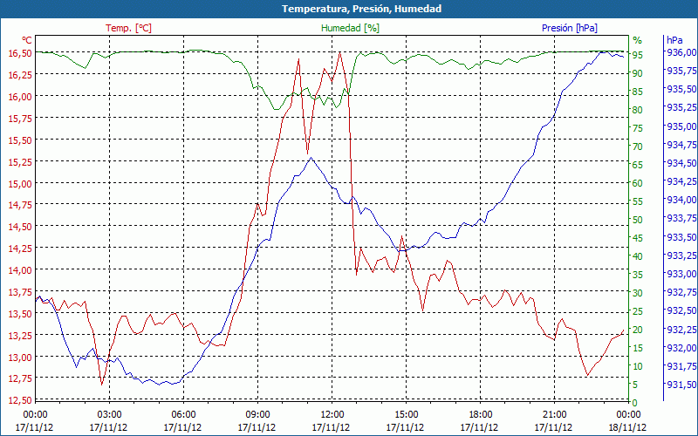Click the temperature axis value 13,50
Image resolution: width=698 pixels, height=436 pixels.
point(20,314)
